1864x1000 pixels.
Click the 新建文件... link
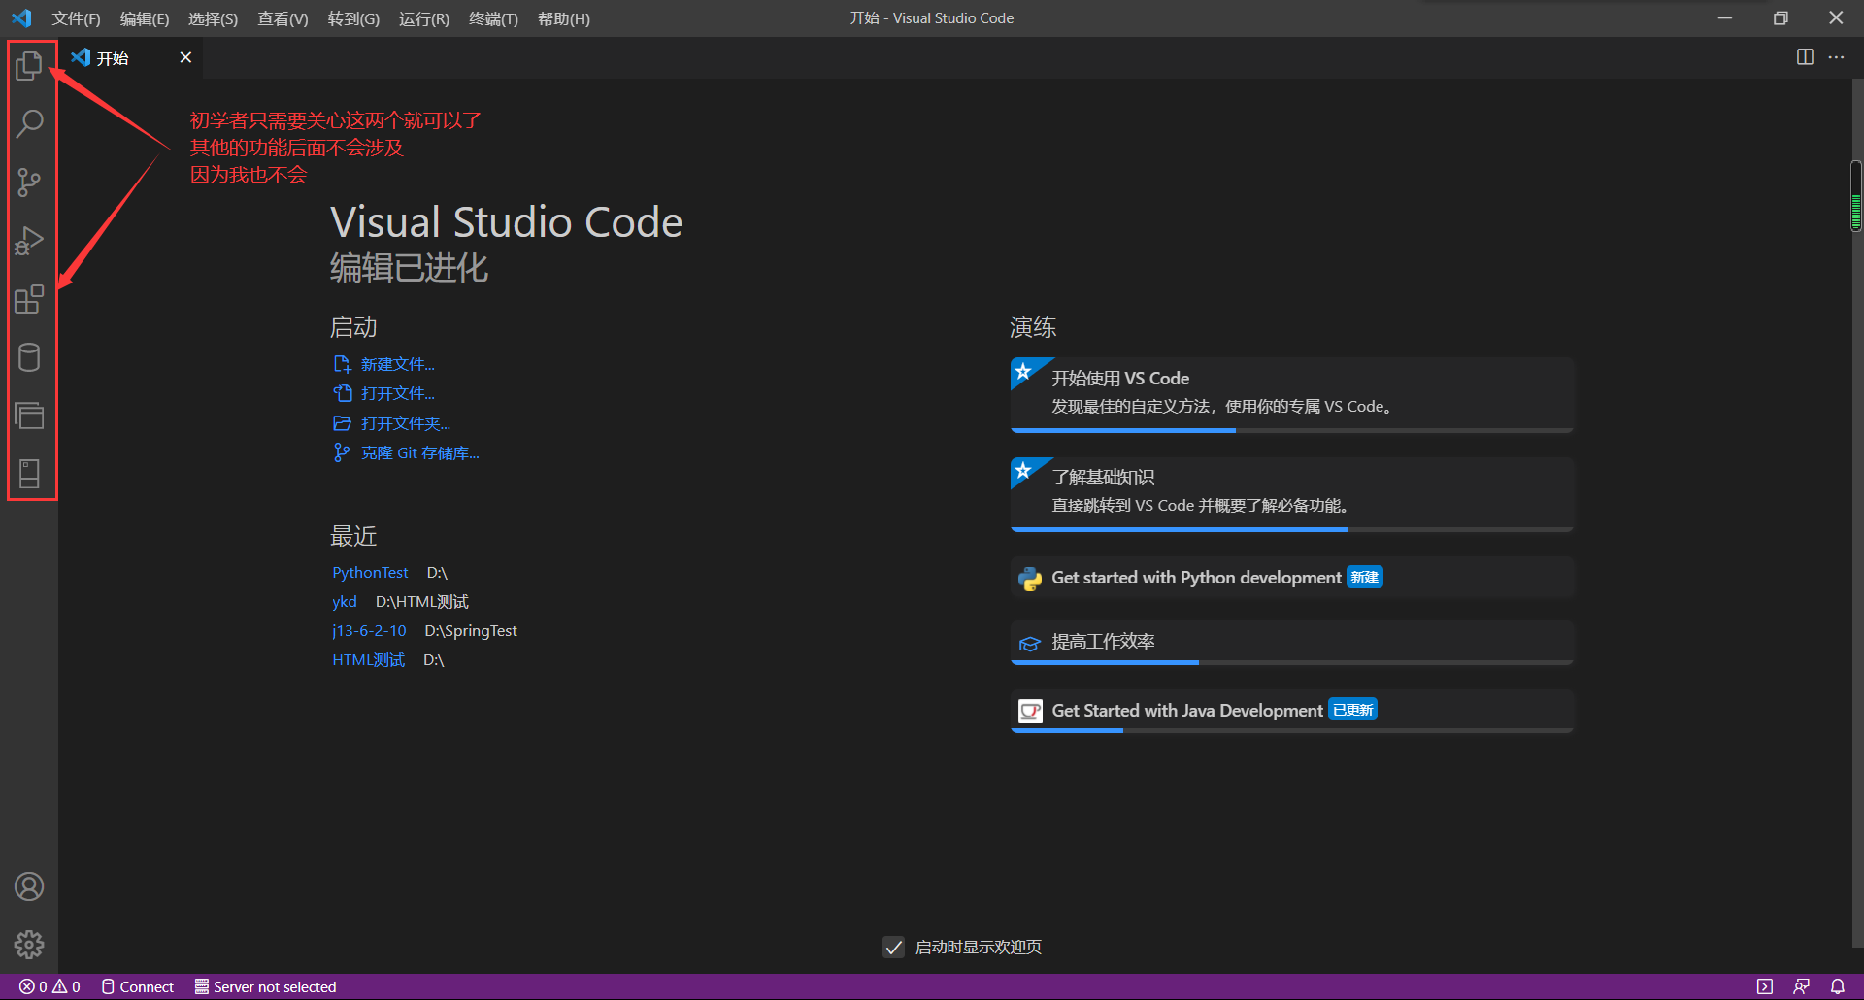coord(397,364)
